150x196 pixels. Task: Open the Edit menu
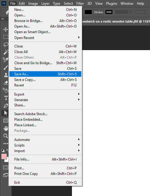click(22, 4)
